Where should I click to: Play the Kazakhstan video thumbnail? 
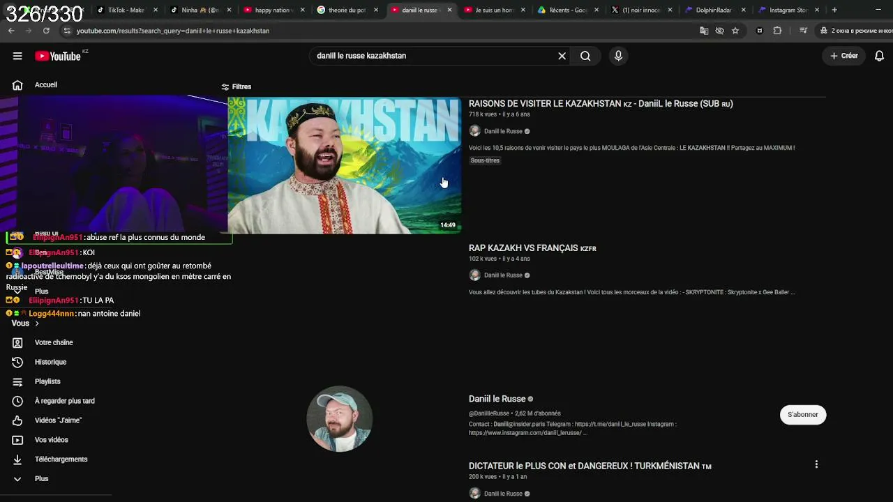[344, 165]
